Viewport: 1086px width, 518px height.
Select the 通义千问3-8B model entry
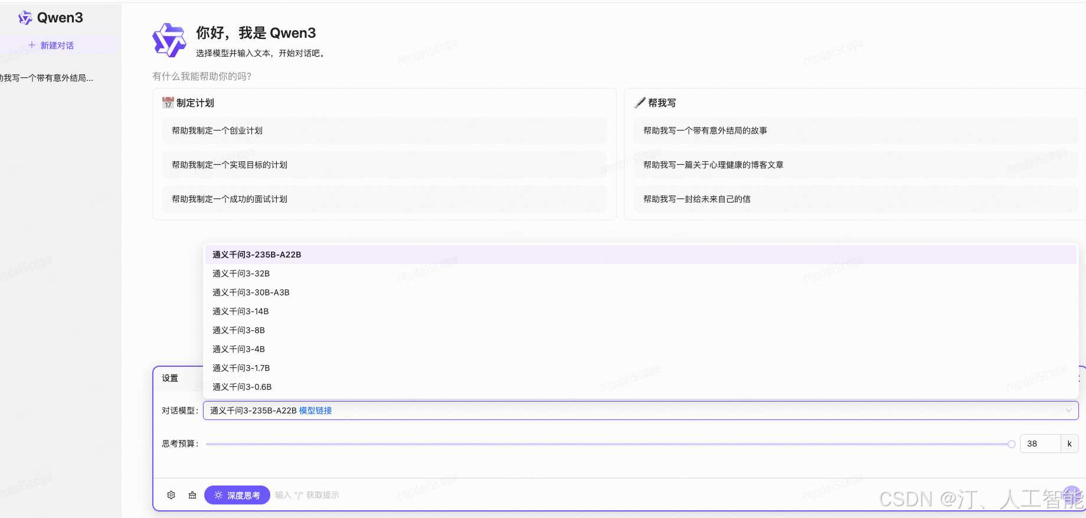238,330
